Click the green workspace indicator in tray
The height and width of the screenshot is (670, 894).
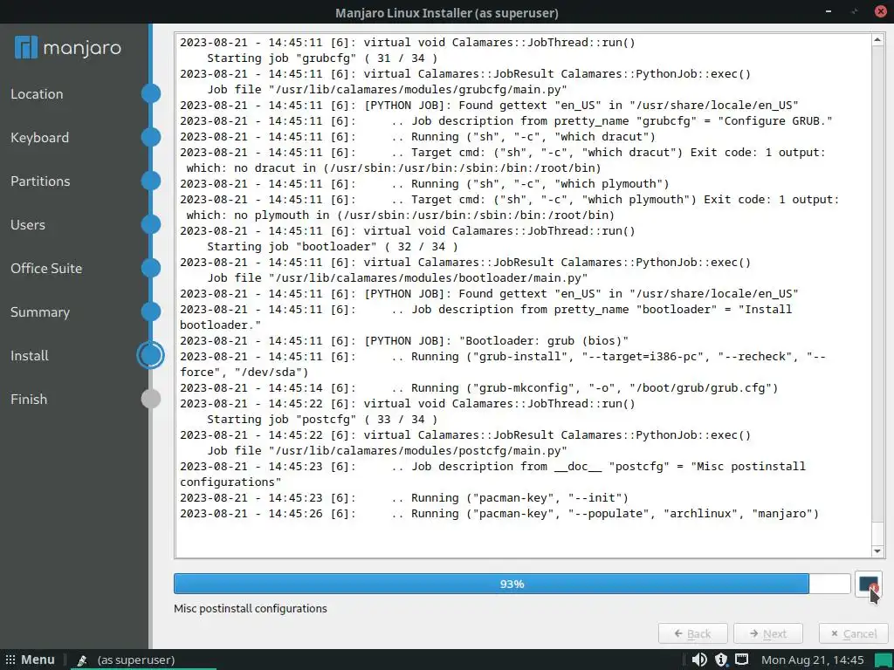click(882, 660)
